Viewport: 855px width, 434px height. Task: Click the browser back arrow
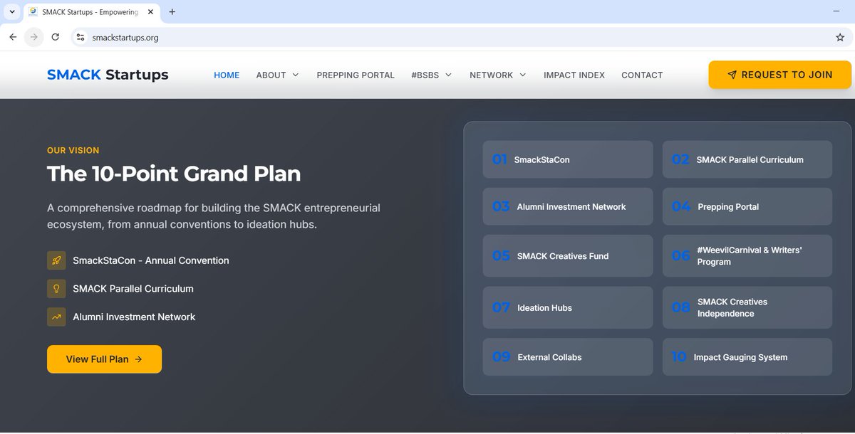tap(13, 37)
